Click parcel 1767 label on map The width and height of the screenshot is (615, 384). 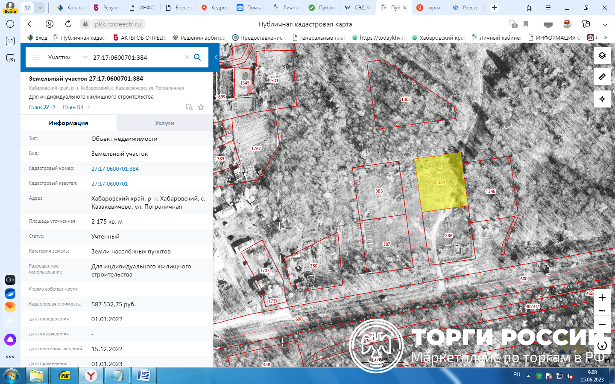coord(256,148)
